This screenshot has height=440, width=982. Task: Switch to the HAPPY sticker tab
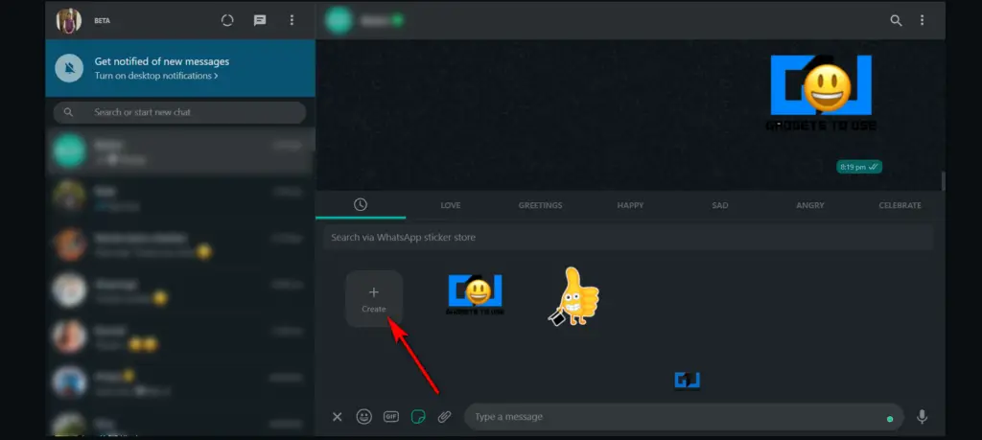[x=630, y=205]
